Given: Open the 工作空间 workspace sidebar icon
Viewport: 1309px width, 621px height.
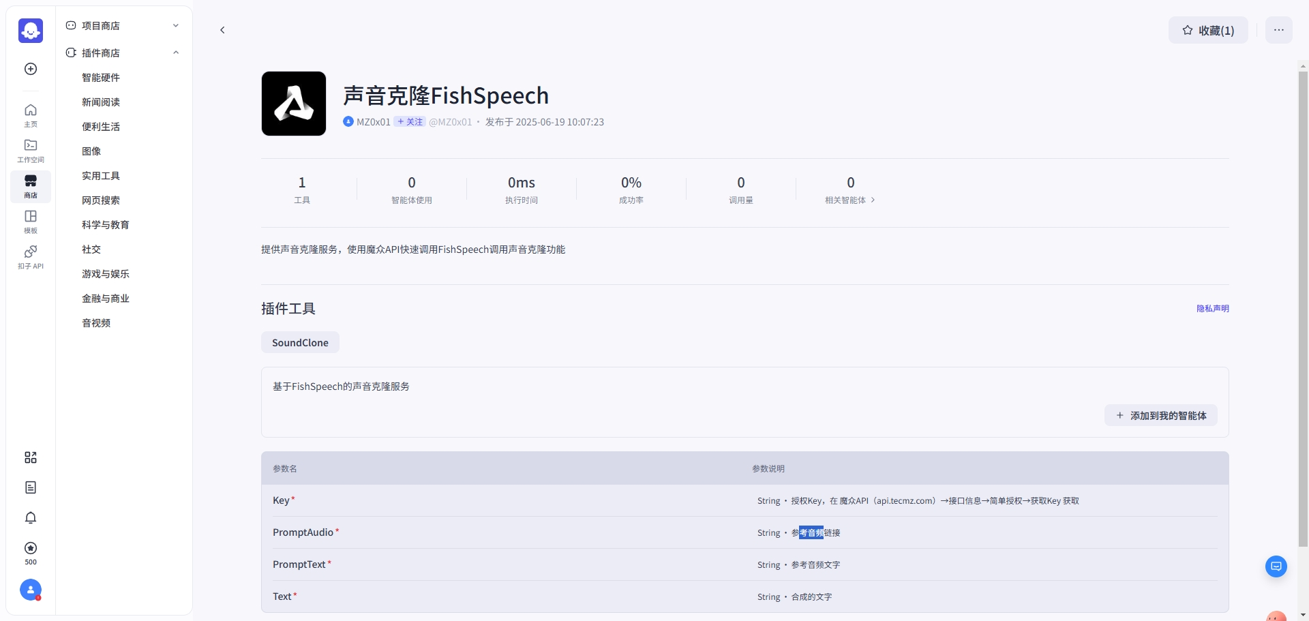Looking at the screenshot, I should pos(30,150).
